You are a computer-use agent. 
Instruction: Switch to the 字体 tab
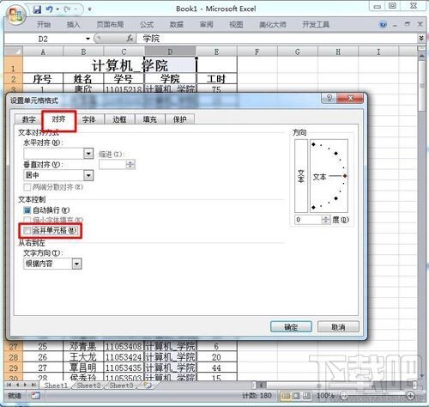coord(89,119)
